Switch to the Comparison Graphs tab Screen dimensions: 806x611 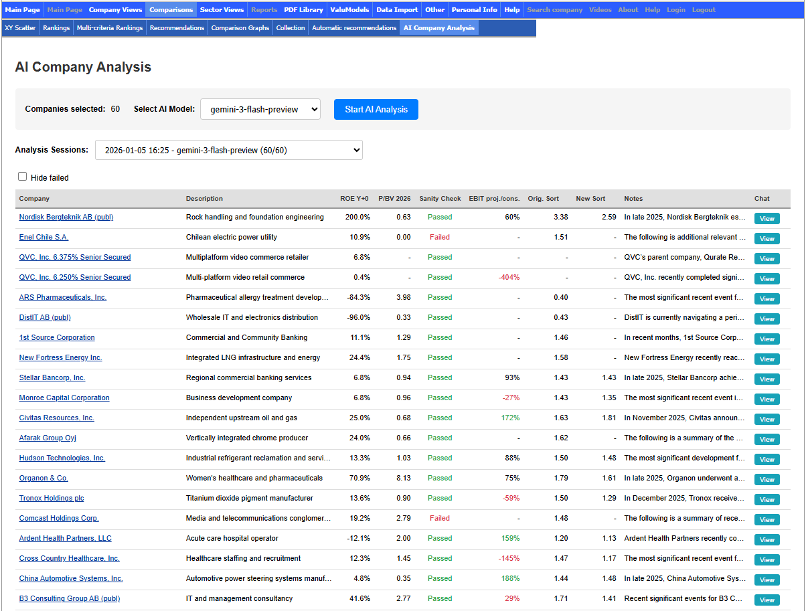tap(240, 28)
